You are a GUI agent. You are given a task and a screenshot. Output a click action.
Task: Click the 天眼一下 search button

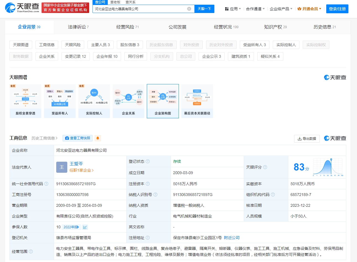[x=204, y=9]
